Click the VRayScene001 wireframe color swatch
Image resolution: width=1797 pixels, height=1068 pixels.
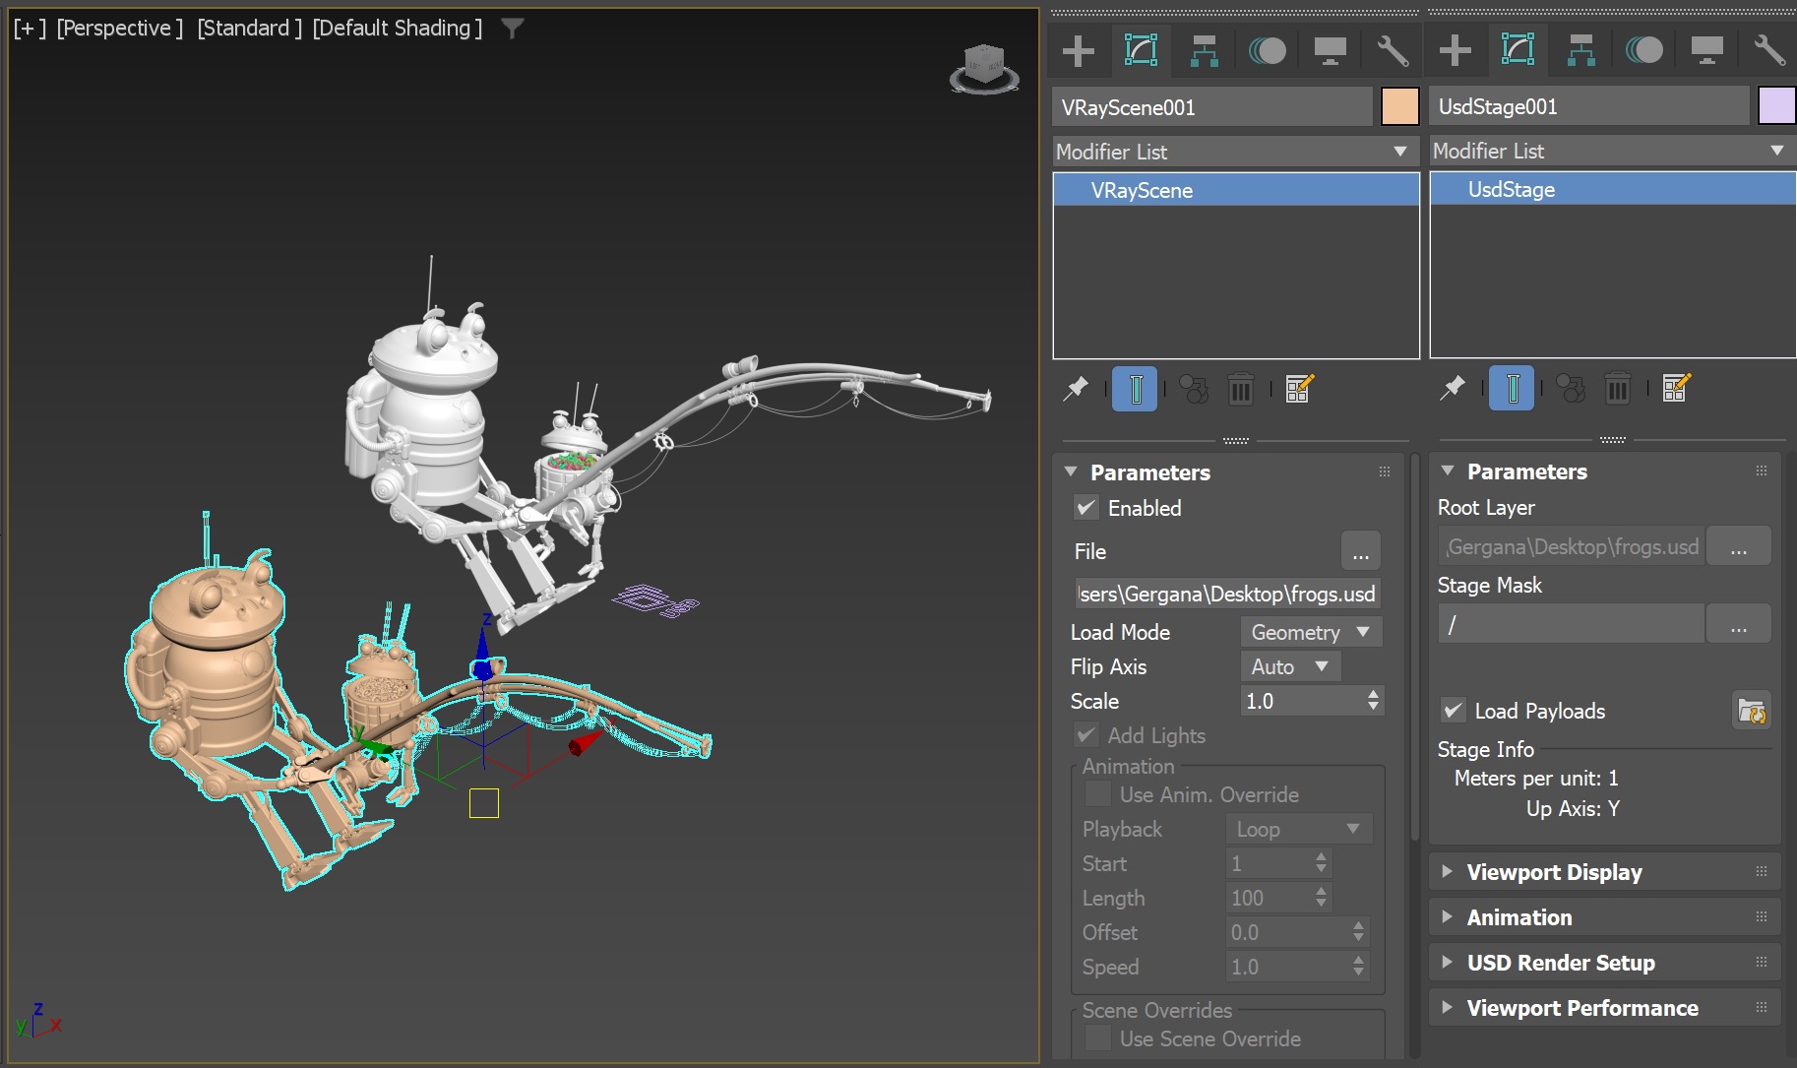tap(1399, 106)
